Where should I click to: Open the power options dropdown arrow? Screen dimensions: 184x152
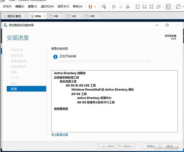point(95,7)
